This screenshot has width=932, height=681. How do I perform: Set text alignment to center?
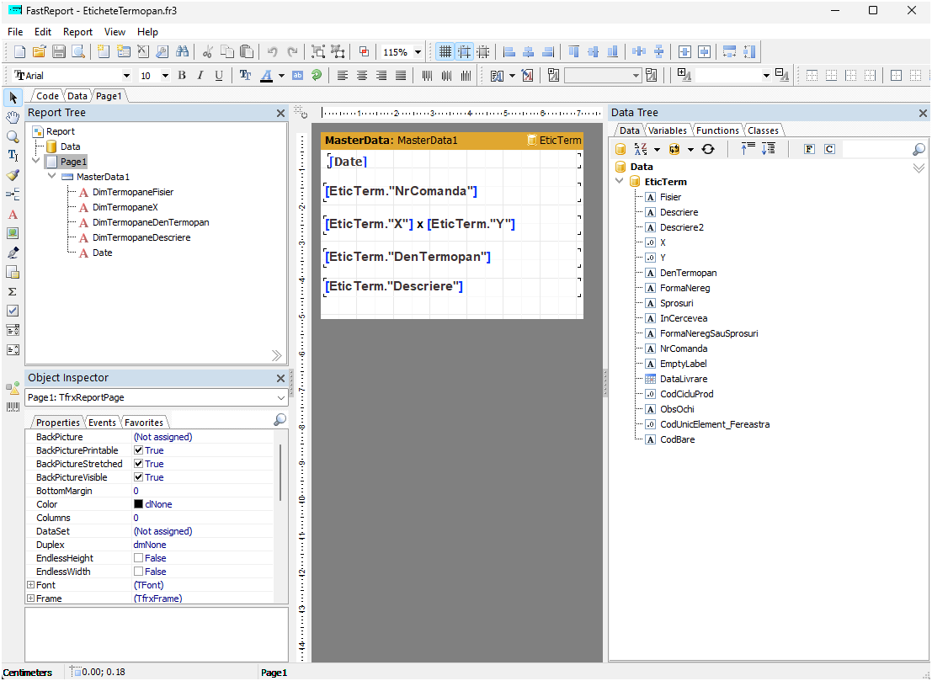tap(362, 76)
